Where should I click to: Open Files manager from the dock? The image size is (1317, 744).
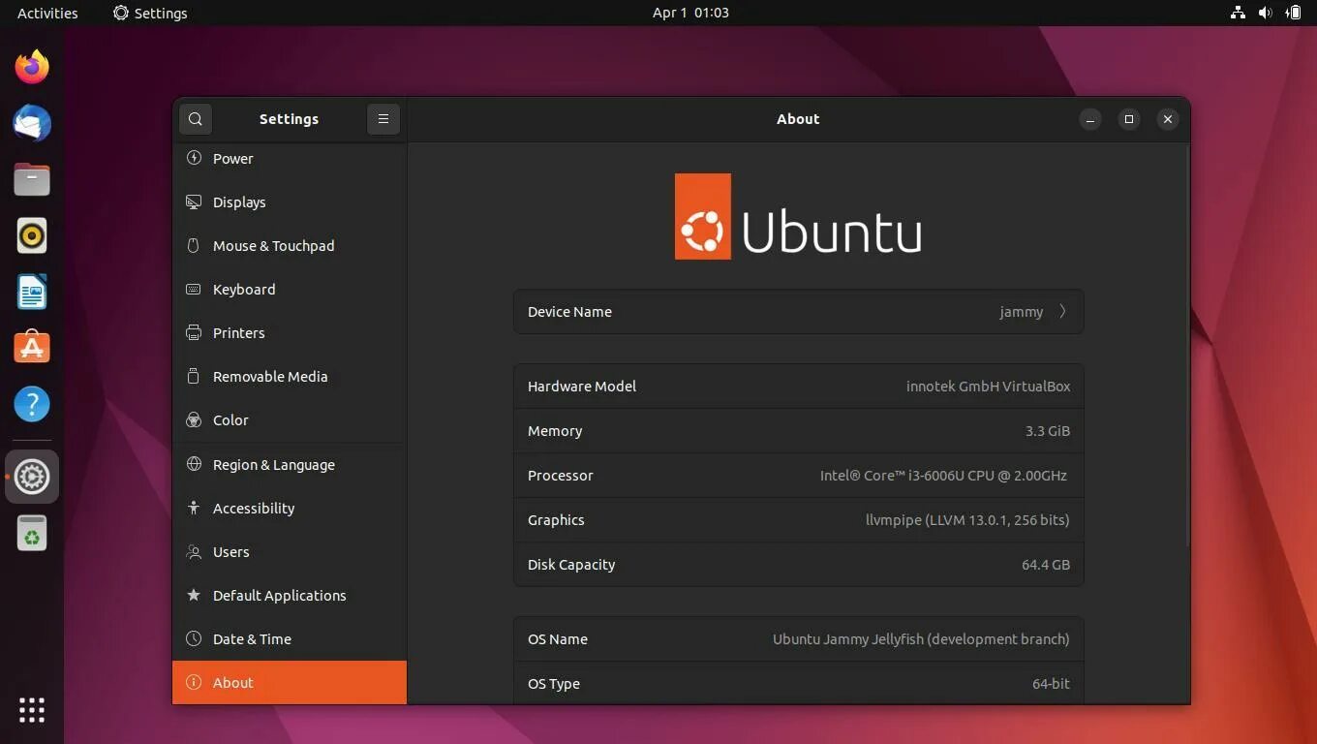[32, 179]
